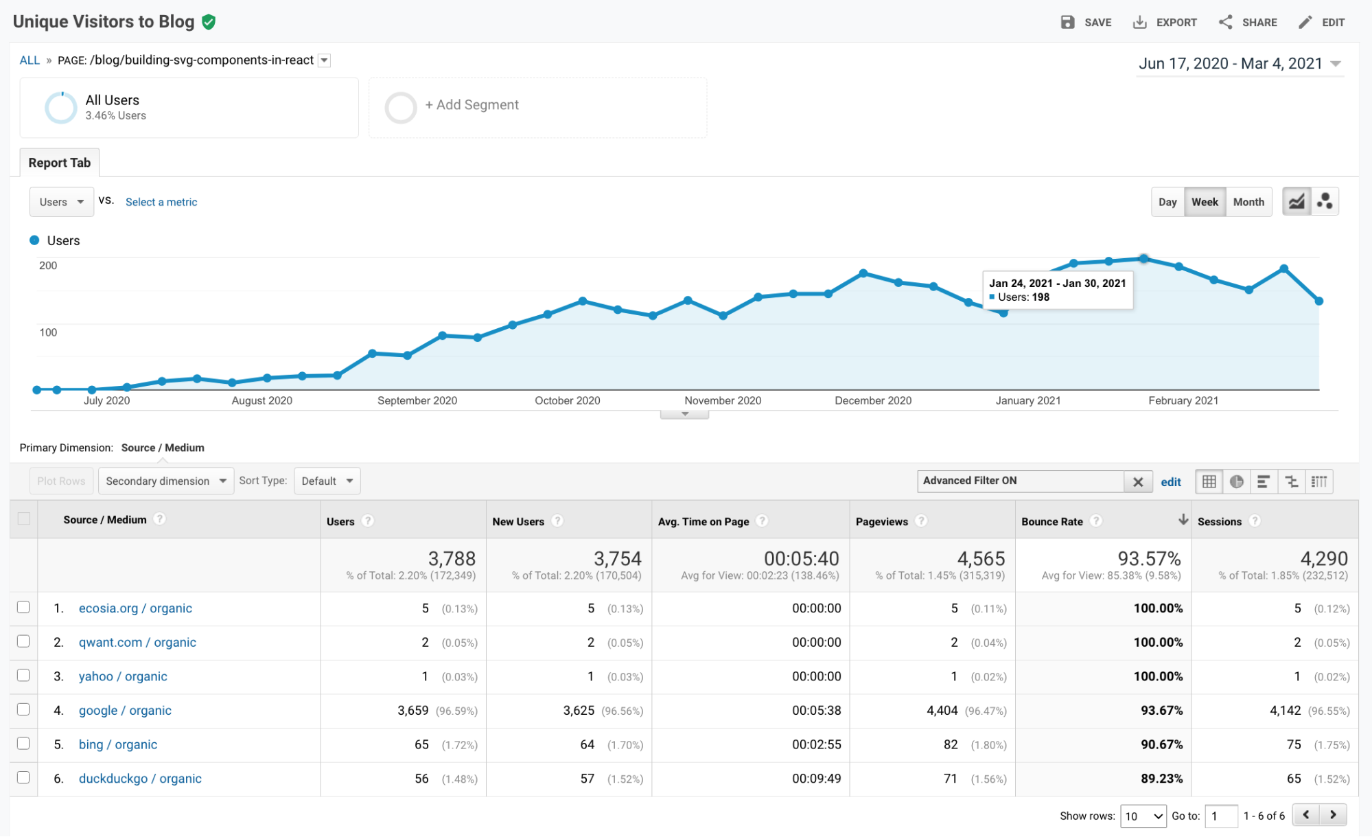1372x837 pixels.
Task: Click the advanced filter edit link
Action: click(1171, 482)
